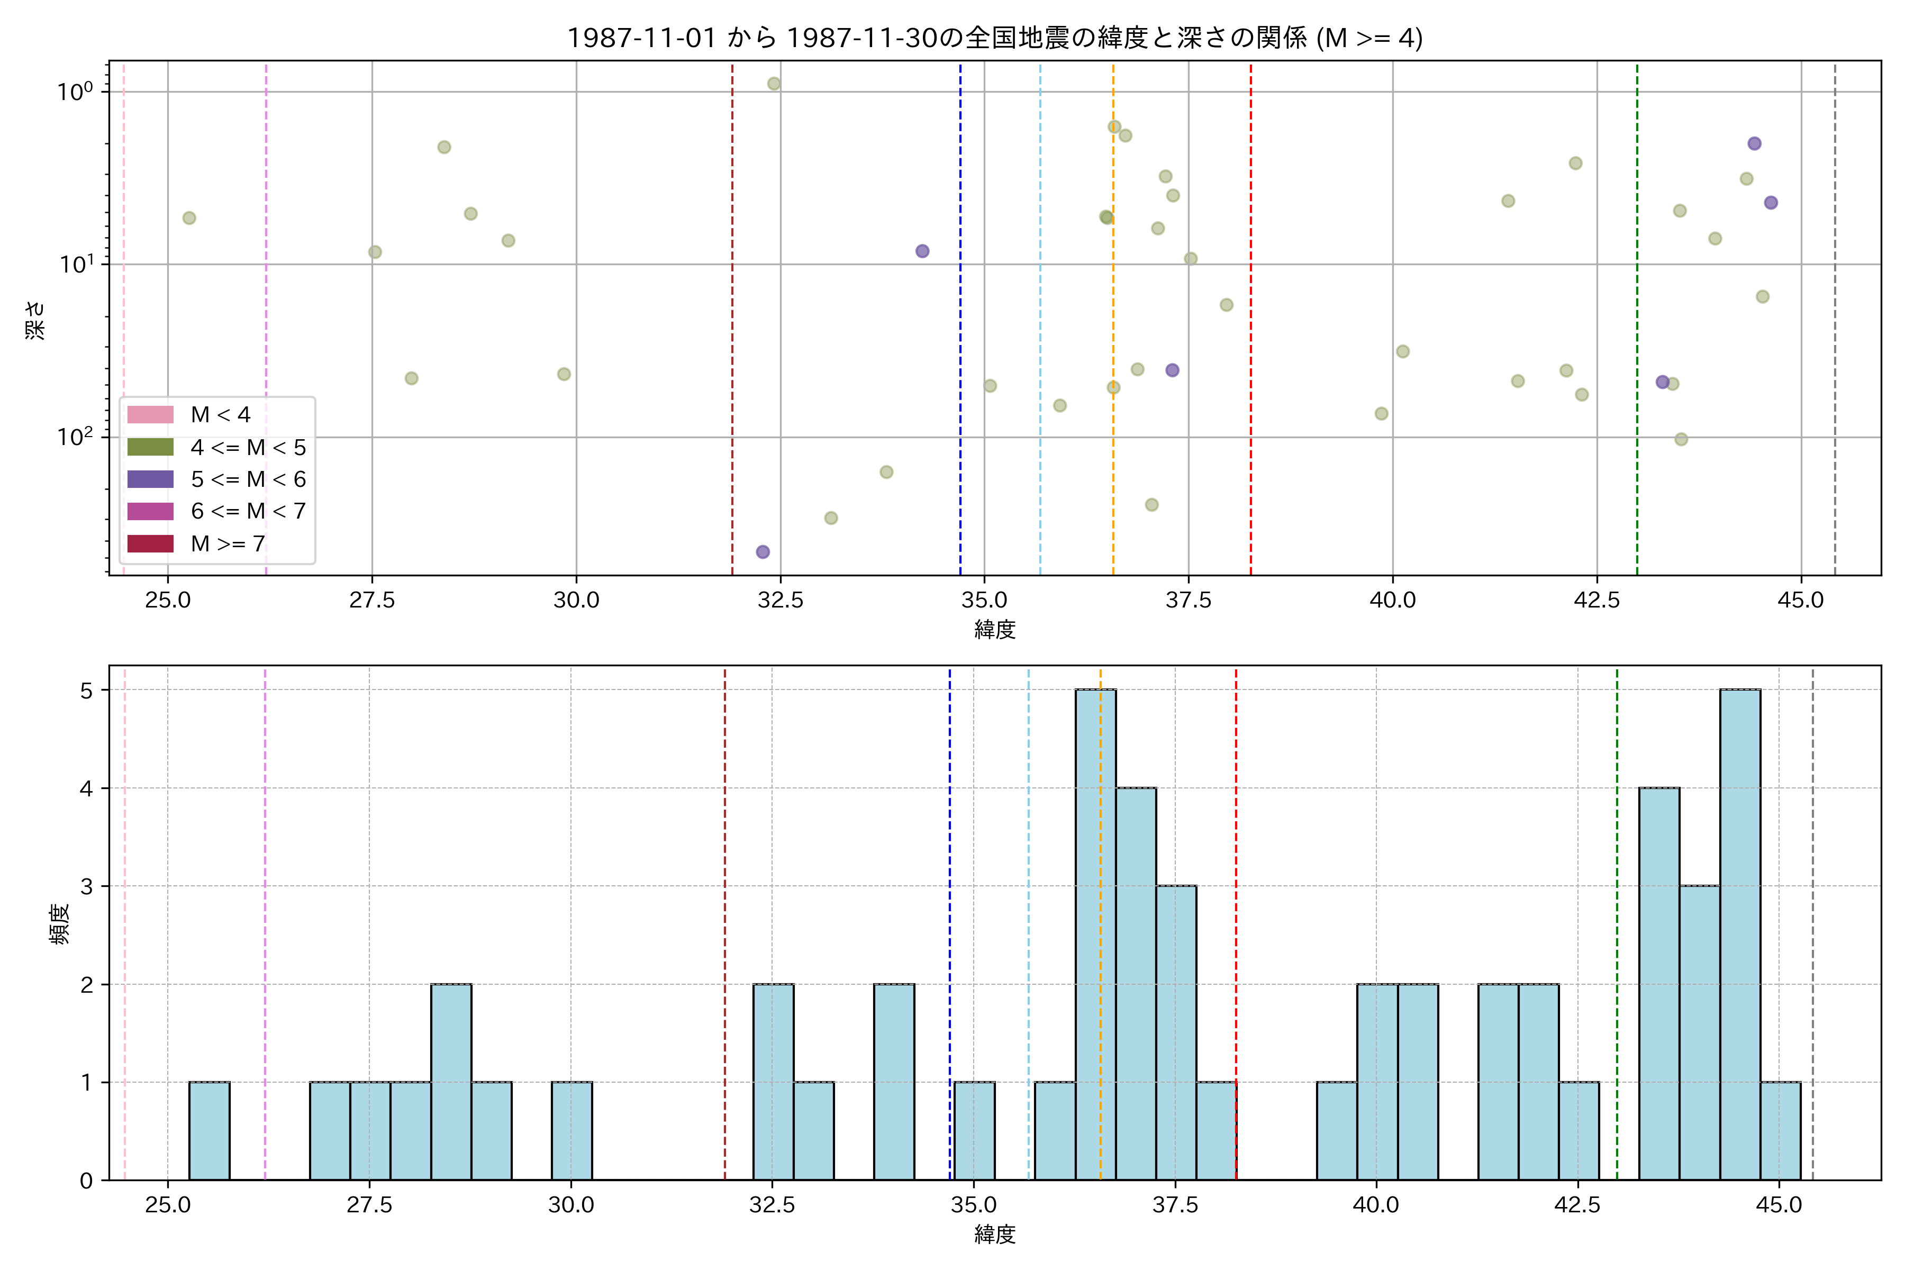Click the pink M < 4 legend swatch
The width and height of the screenshot is (1905, 1270).
point(150,415)
